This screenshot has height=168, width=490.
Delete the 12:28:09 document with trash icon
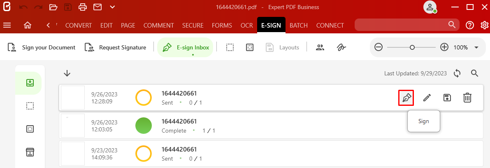(467, 98)
